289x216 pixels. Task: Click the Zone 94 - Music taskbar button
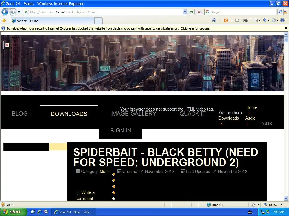(x=73, y=212)
